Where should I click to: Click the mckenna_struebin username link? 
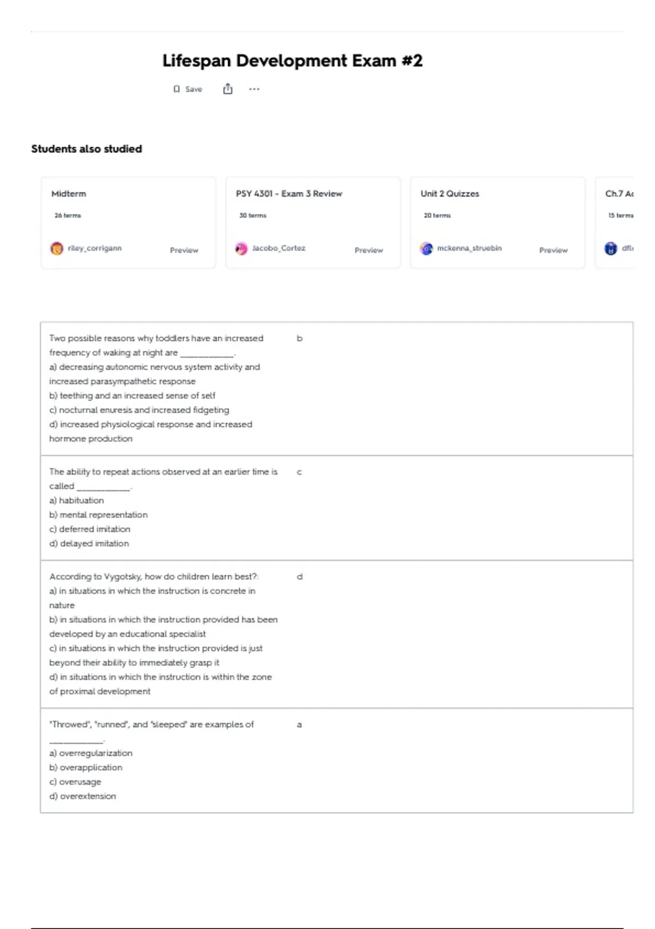pos(469,248)
